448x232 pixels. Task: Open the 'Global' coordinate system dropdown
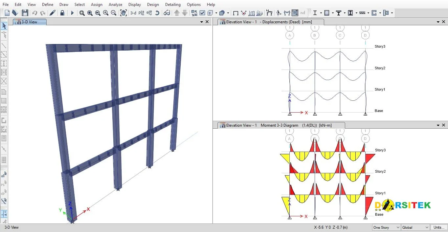(415, 227)
